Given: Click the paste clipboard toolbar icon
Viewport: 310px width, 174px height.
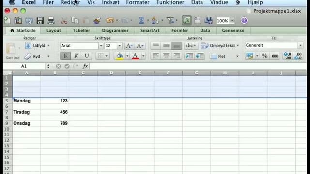Looking at the screenshot, I should click(x=86, y=20).
